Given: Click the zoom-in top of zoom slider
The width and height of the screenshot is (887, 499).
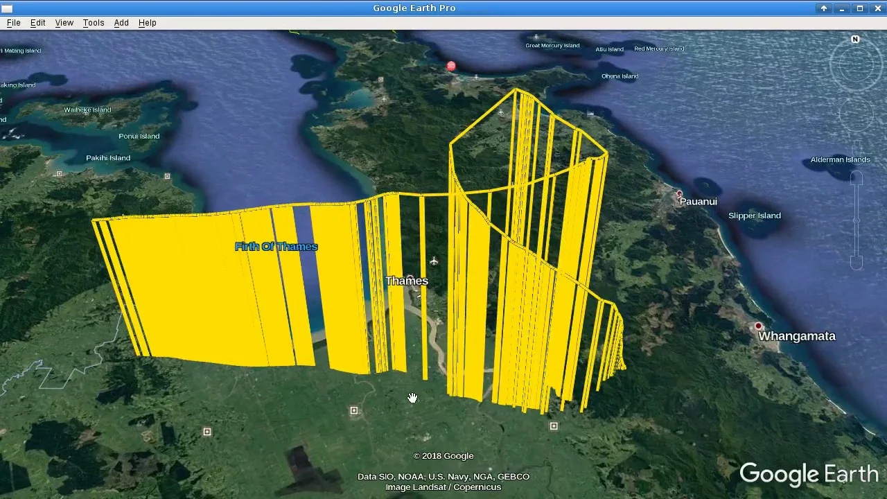Looking at the screenshot, I should coord(857,178).
